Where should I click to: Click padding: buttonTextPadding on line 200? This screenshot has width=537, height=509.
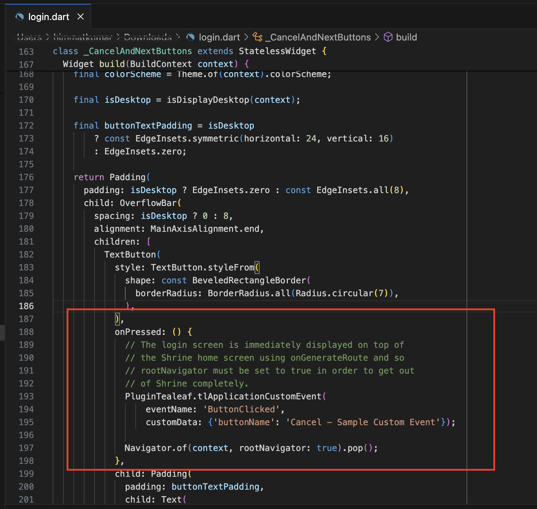pos(192,487)
